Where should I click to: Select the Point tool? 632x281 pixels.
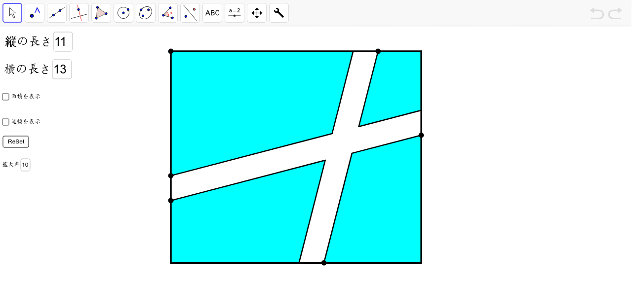pyautogui.click(x=35, y=13)
